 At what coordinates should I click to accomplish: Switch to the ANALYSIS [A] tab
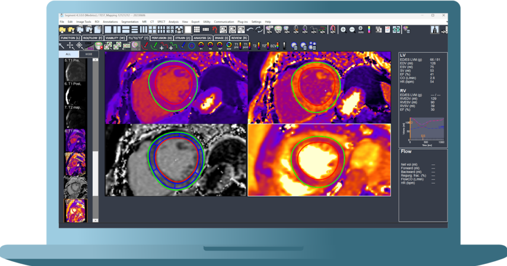(203, 38)
